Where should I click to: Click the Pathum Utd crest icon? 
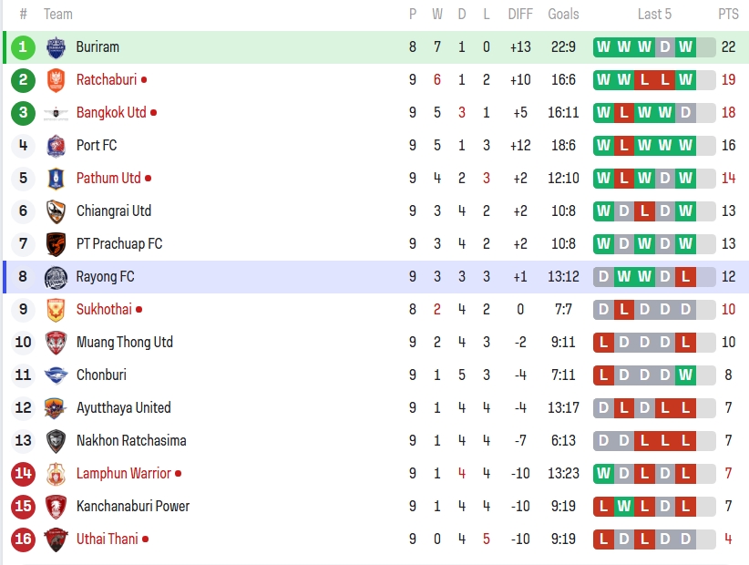56,179
